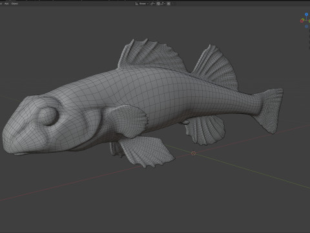Click the dark blue negative Z gizmo handle

pyautogui.click(x=306, y=27)
